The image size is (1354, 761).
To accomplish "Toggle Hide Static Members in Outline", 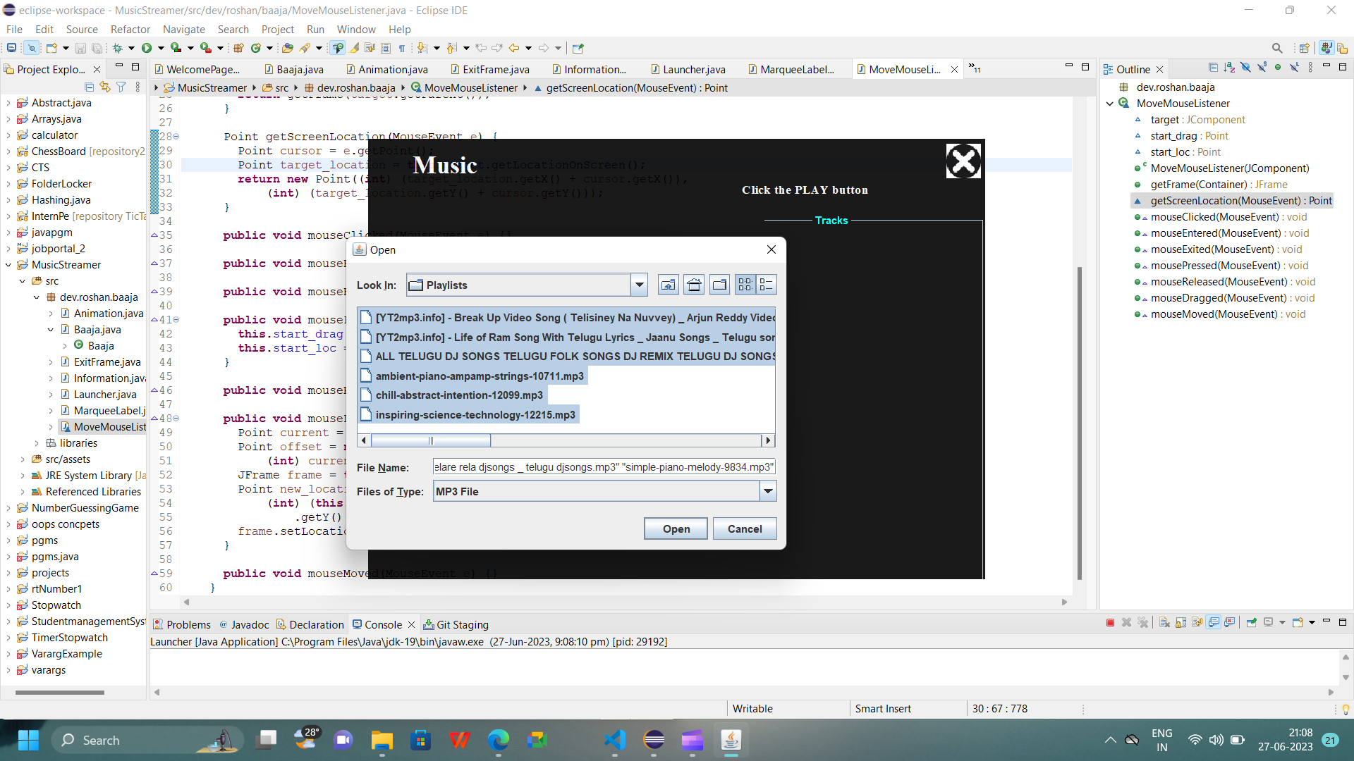I will click(1262, 68).
